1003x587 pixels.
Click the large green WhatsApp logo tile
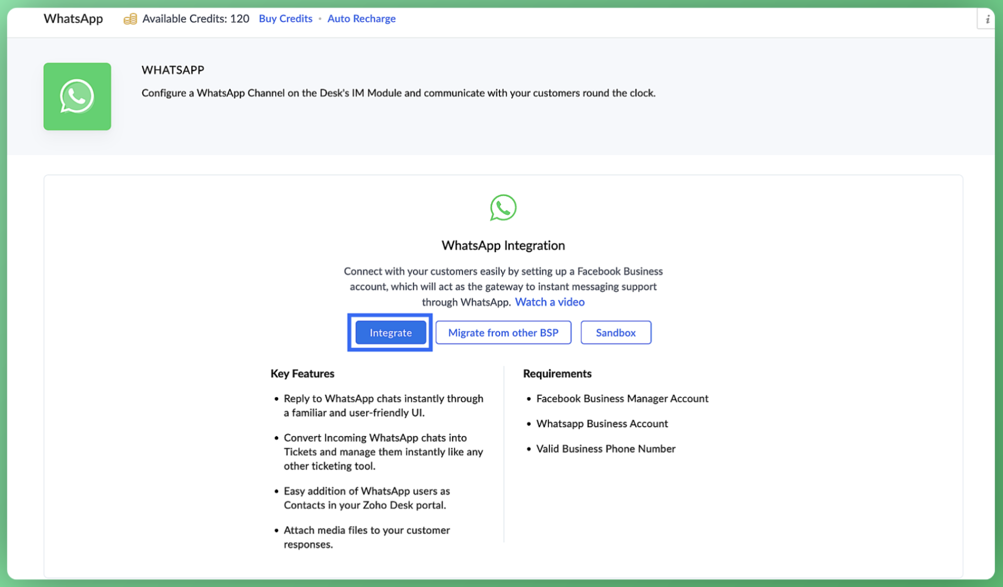pos(77,96)
